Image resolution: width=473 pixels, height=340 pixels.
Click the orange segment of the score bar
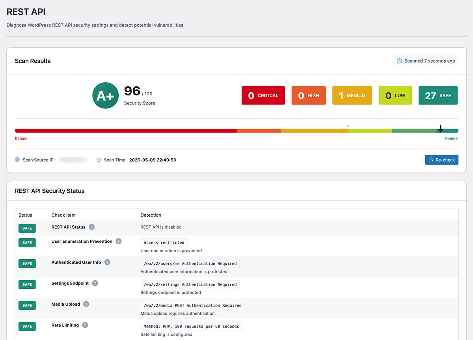259,131
